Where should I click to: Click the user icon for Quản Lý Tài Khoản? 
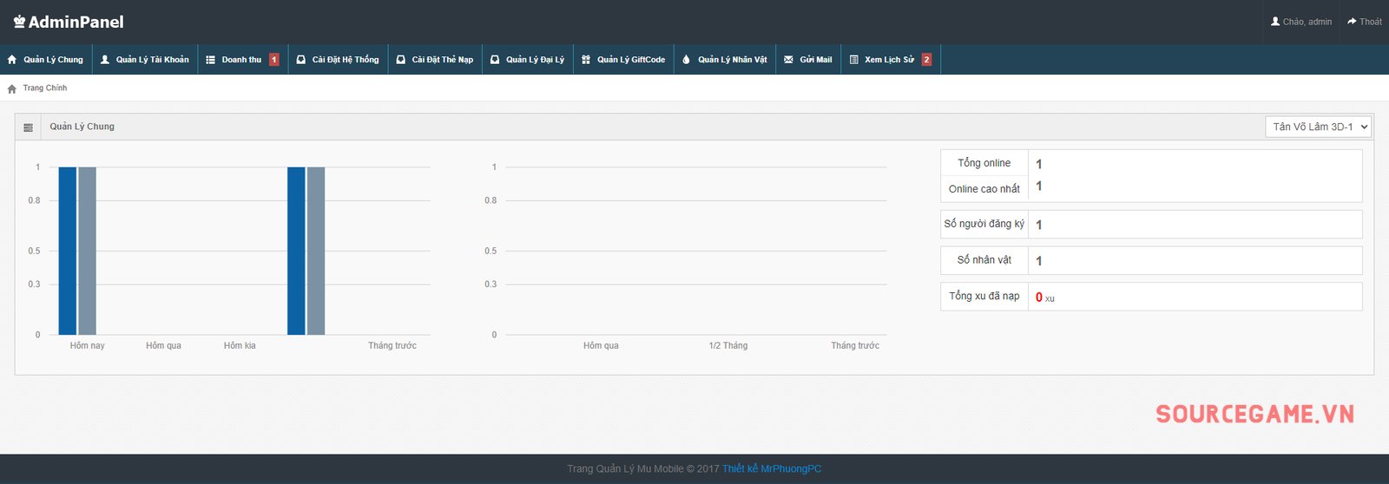[x=105, y=60]
